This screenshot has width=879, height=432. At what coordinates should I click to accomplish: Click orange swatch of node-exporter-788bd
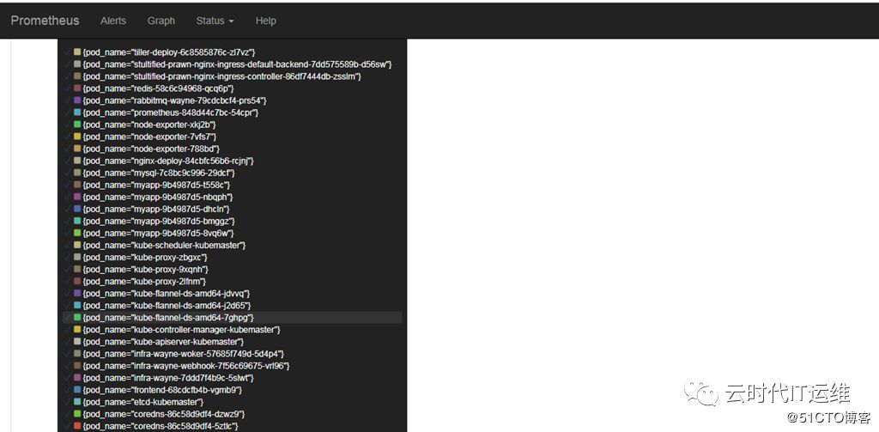click(x=77, y=149)
